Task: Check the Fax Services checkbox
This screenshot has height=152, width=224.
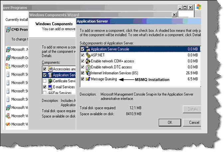Action: [x=45, y=92]
